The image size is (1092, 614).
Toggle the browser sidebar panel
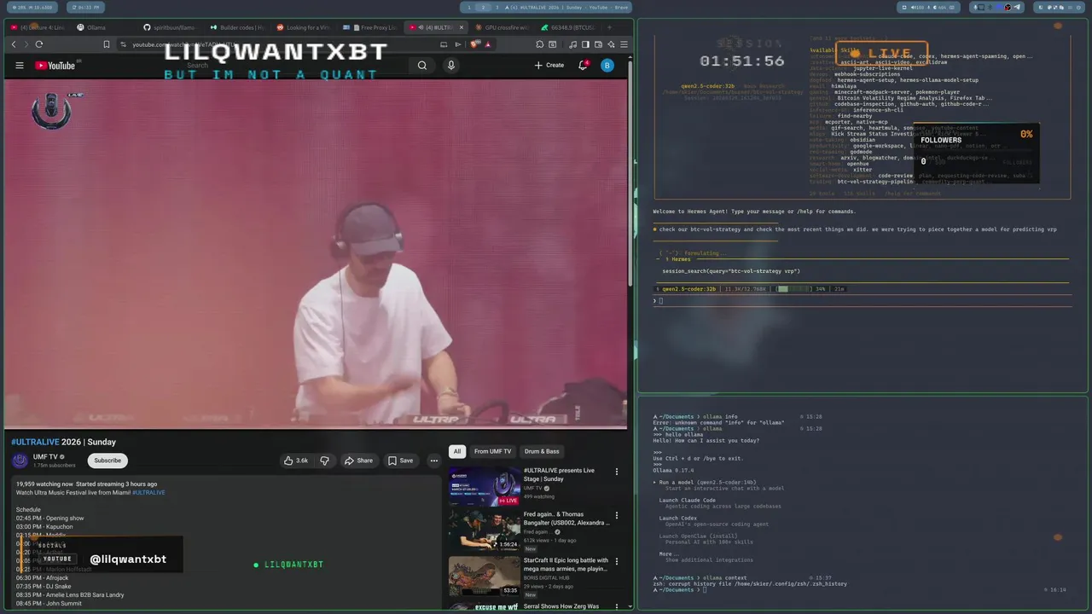585,44
